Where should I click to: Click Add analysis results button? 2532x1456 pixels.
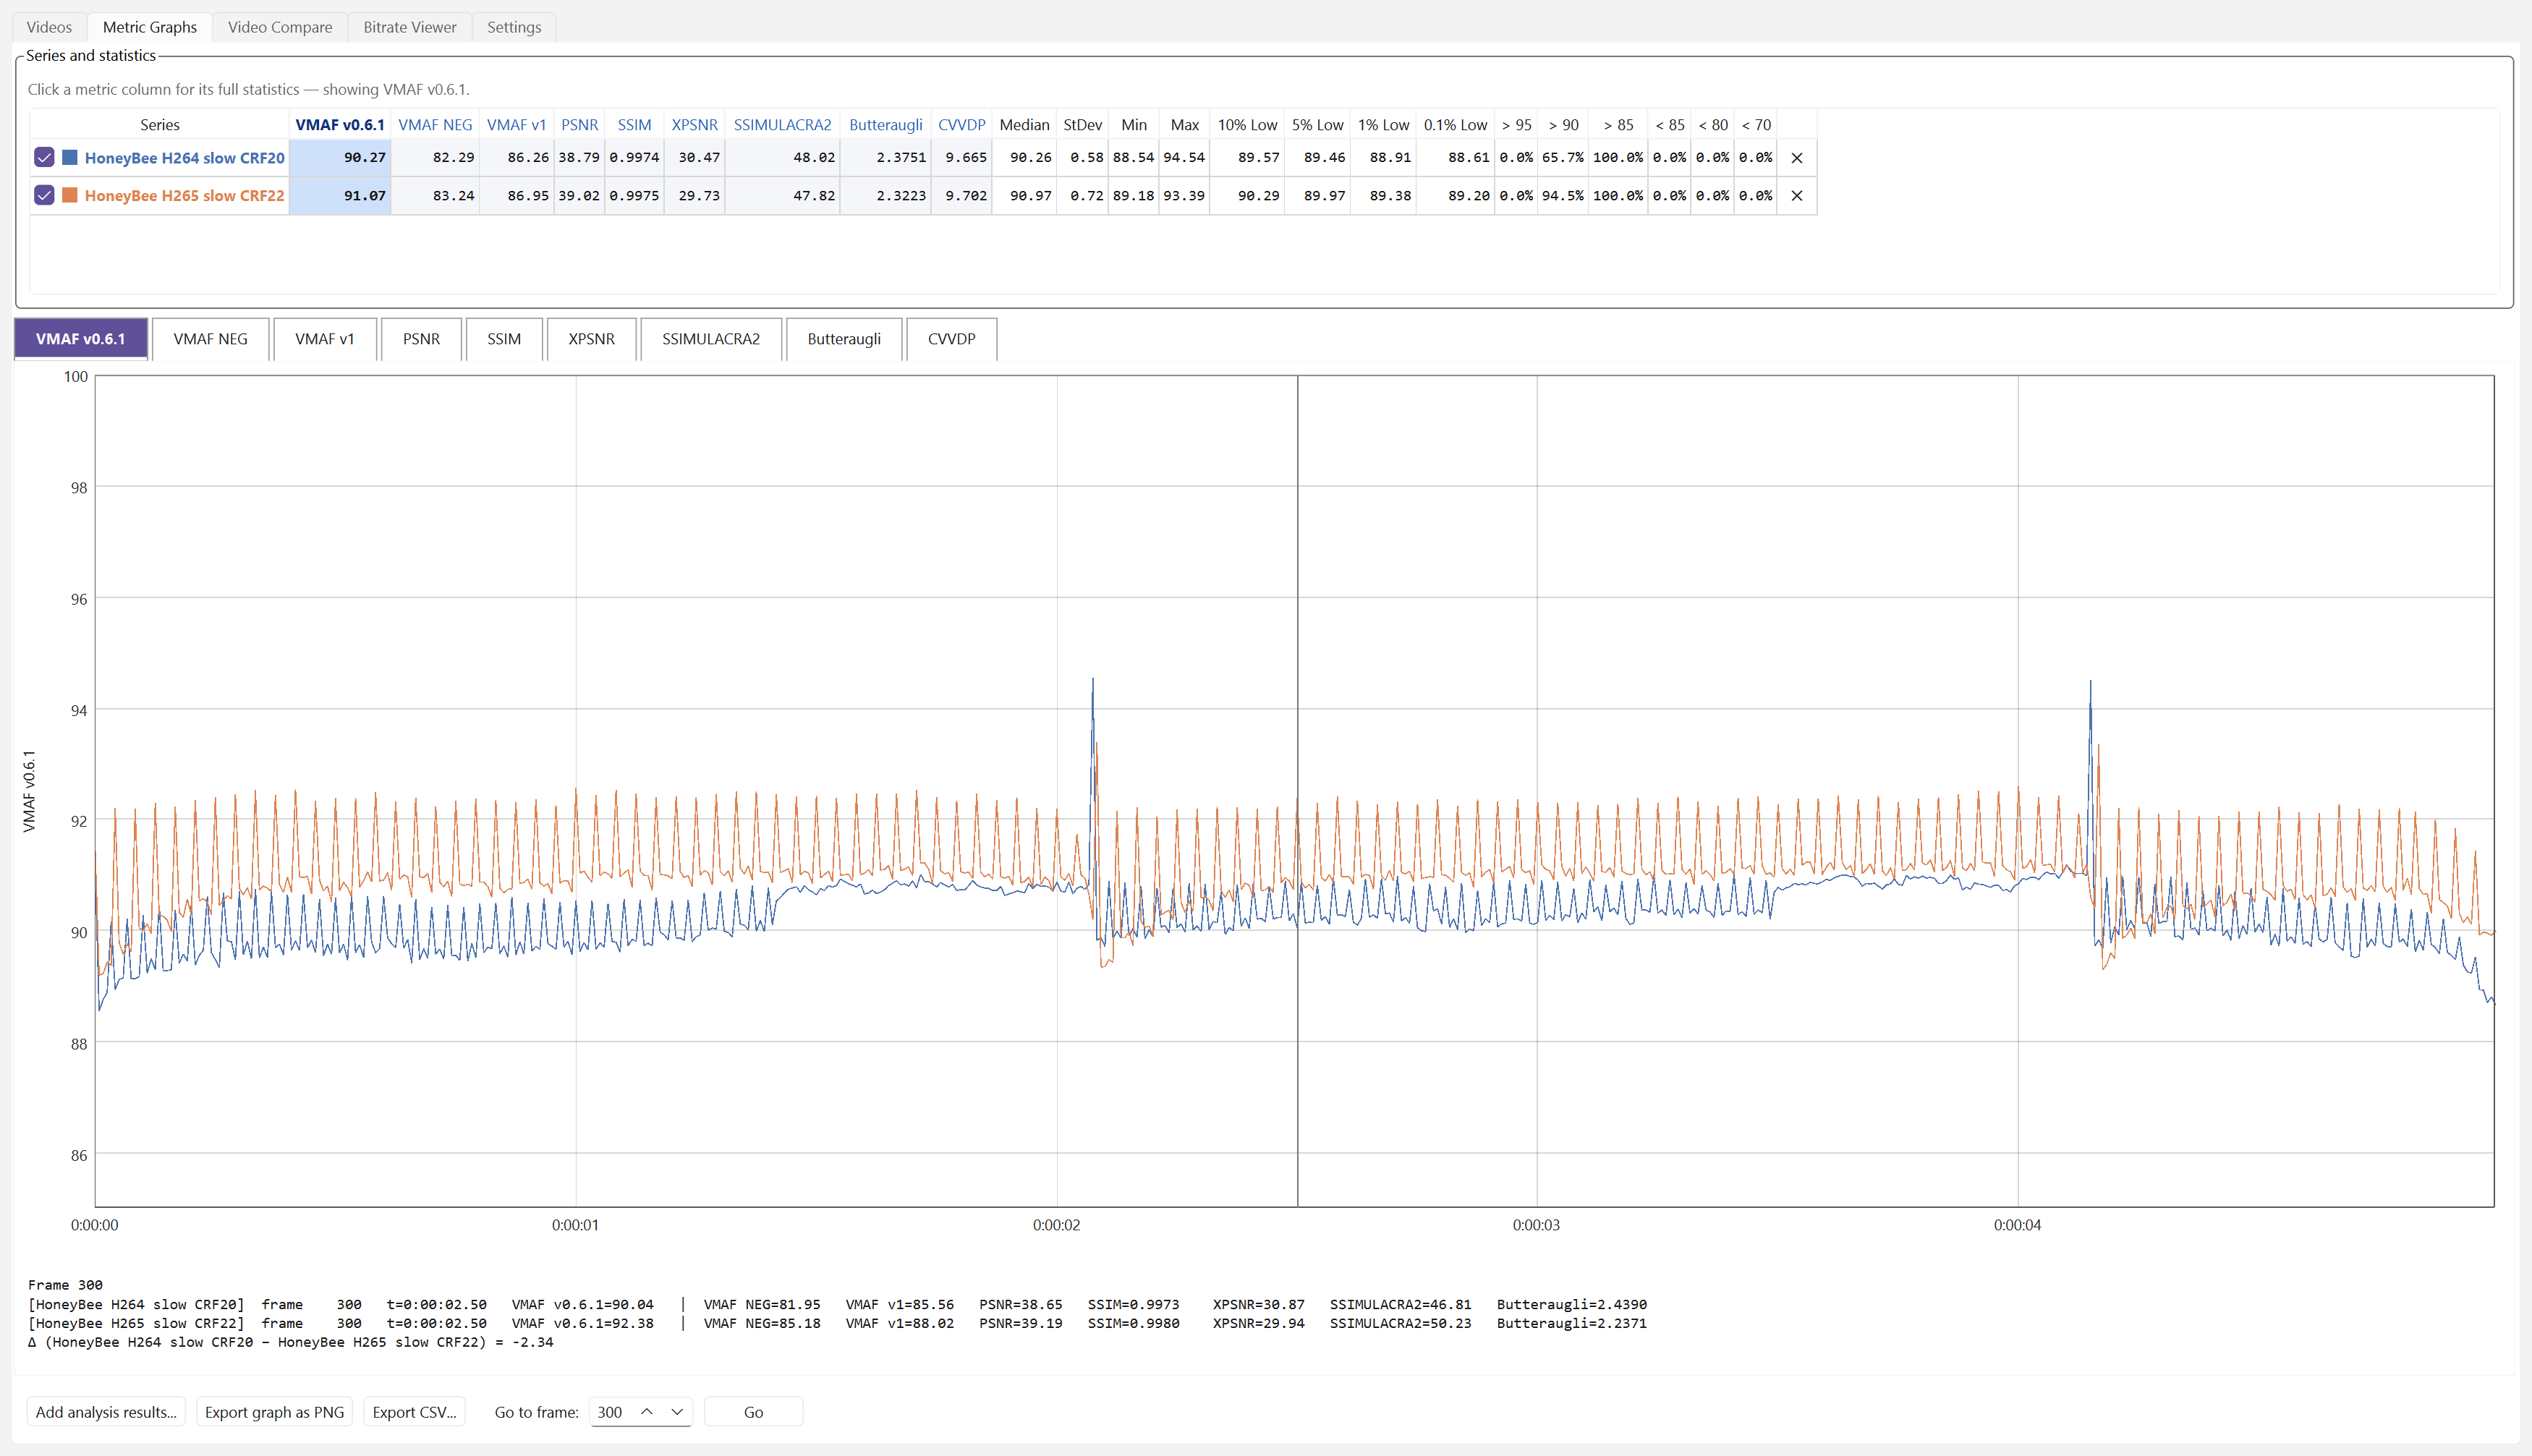pyautogui.click(x=106, y=1411)
